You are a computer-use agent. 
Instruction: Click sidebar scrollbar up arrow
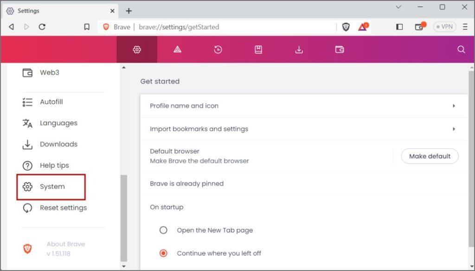123,68
